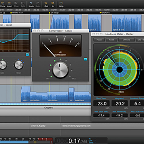Click the Loudness Range value 5.4
The image size is (144, 144).
137,103
